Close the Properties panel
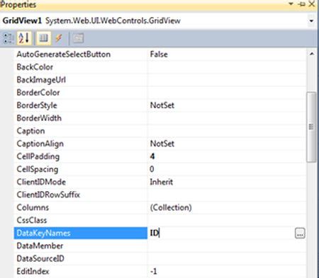319x278 pixels. click(312, 4)
